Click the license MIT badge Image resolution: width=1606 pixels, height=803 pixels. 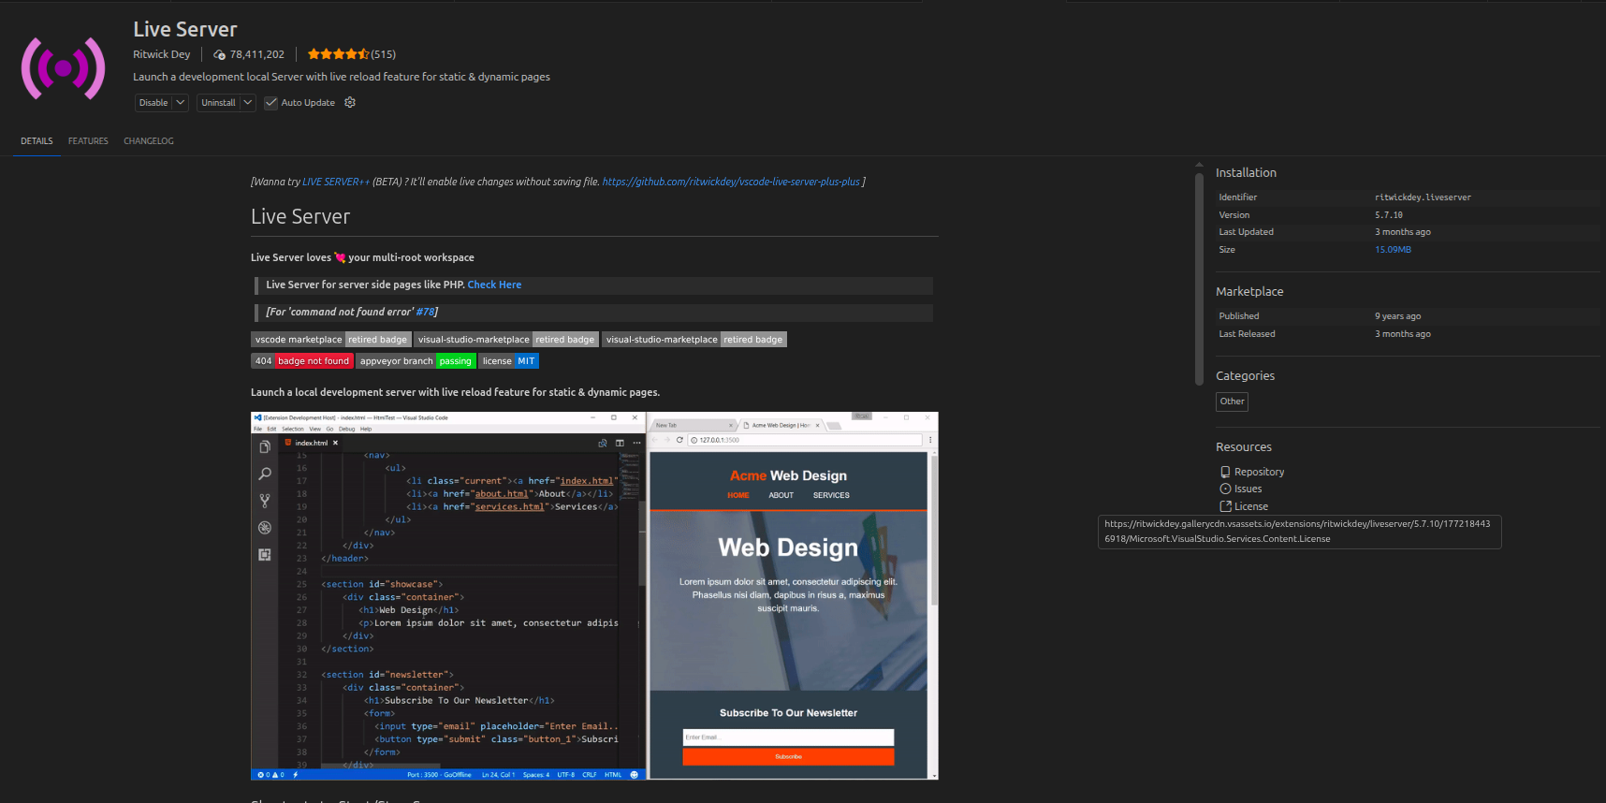click(x=508, y=361)
